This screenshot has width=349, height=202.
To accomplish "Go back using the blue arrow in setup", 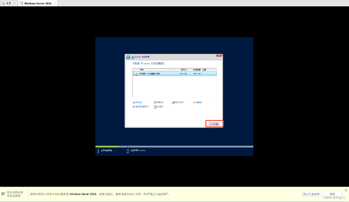I will 128,57.
